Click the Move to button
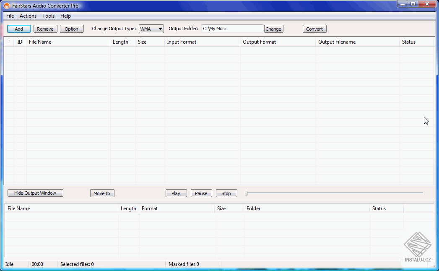This screenshot has height=271, width=439. [102, 193]
